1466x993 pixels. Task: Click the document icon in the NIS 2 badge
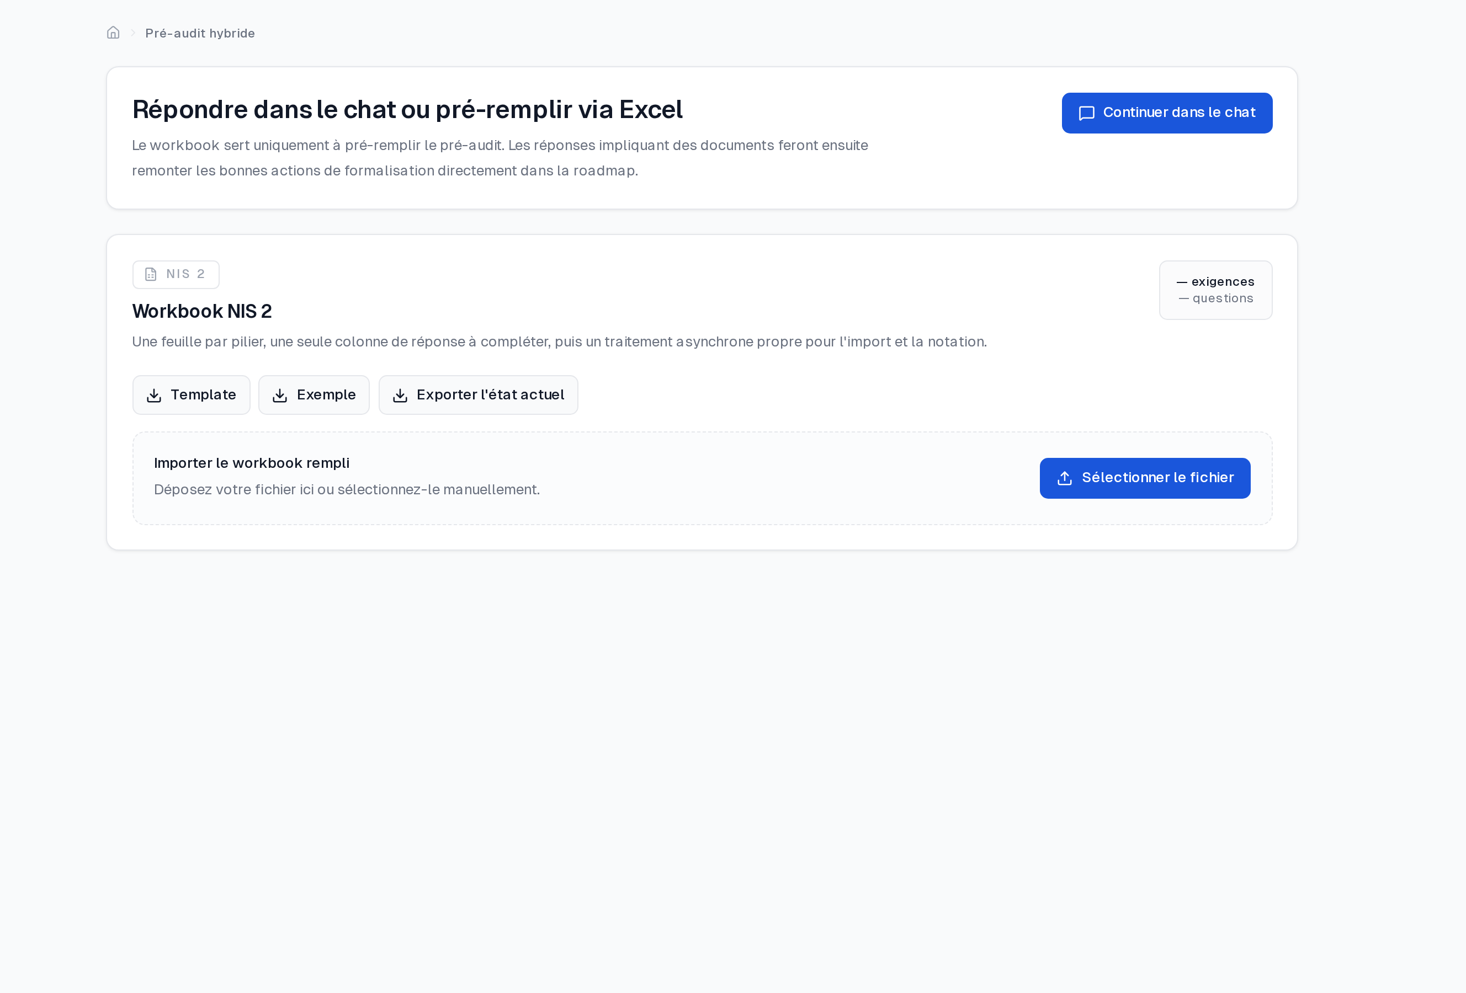coord(150,274)
